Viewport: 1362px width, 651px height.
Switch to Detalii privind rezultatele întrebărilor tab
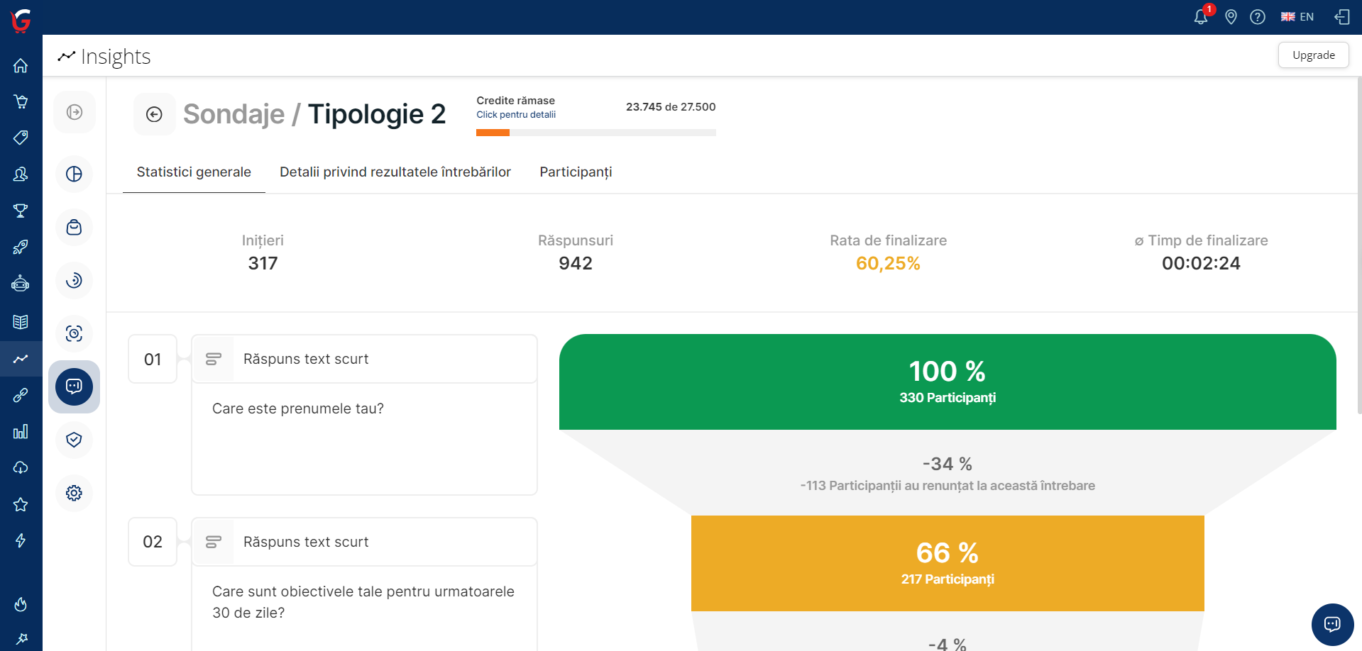395,172
